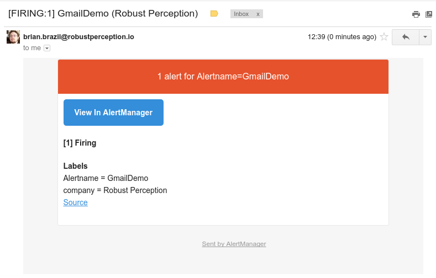Print this email using the printer icon
The height and width of the screenshot is (278, 436).
[x=416, y=14]
